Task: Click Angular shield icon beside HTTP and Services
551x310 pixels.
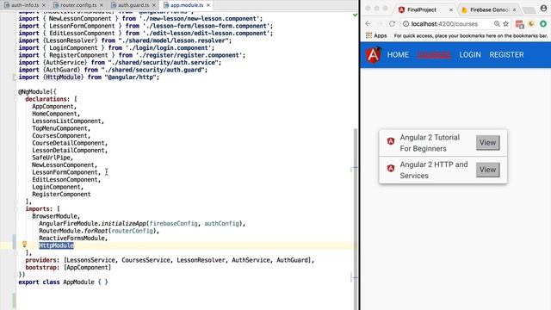Action: [390, 168]
